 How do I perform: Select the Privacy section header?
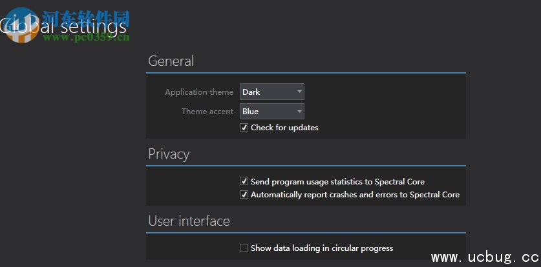[169, 154]
